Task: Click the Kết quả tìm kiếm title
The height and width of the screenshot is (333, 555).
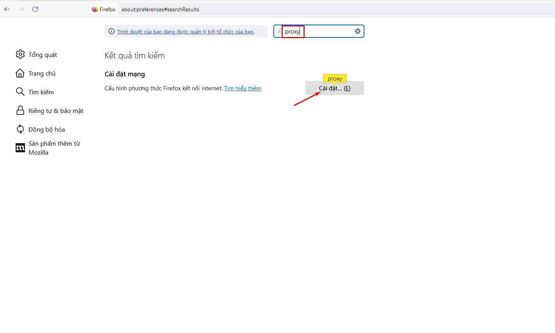Action: (x=135, y=55)
